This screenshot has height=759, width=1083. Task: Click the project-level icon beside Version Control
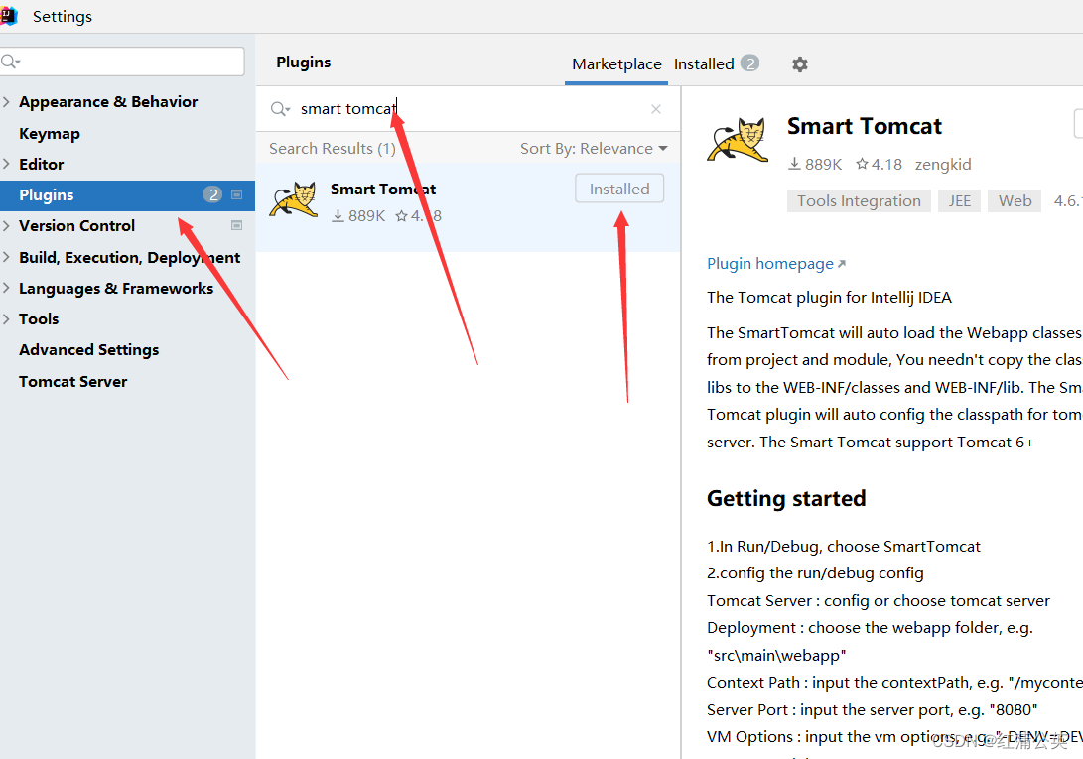coord(236,225)
